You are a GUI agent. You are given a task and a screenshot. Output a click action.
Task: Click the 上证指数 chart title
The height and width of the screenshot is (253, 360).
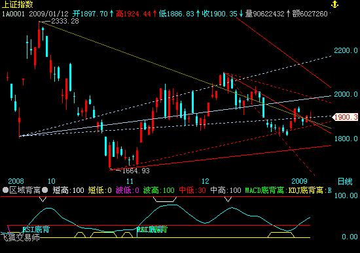point(18,5)
